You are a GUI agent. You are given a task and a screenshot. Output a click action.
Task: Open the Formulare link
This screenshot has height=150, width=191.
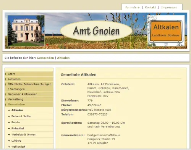point(132,7)
